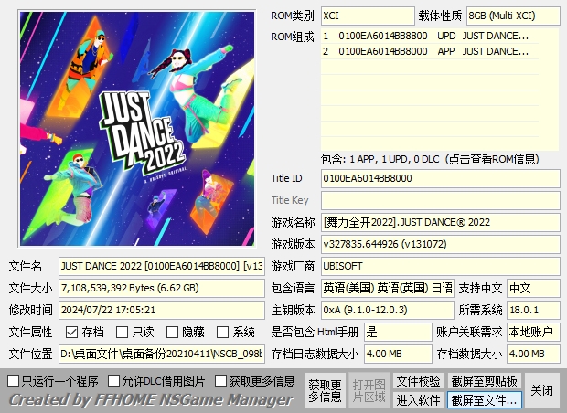The width and height of the screenshot is (567, 413).
Task: Click the disabled 打开图片区域 button
Action: [369, 390]
